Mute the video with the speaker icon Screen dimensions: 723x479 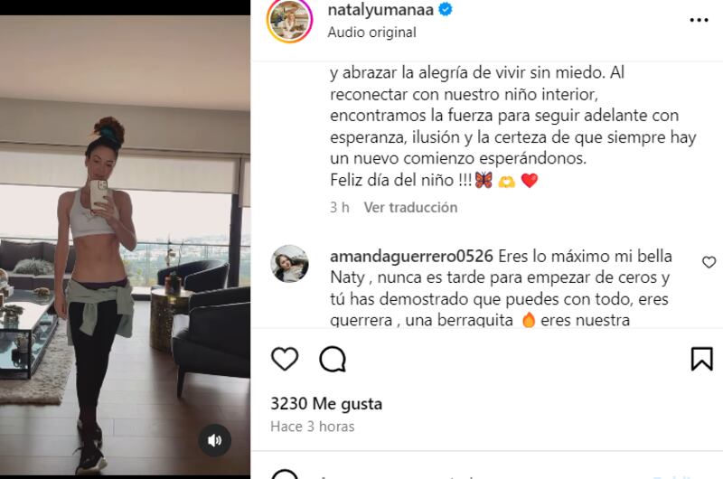coord(214,441)
